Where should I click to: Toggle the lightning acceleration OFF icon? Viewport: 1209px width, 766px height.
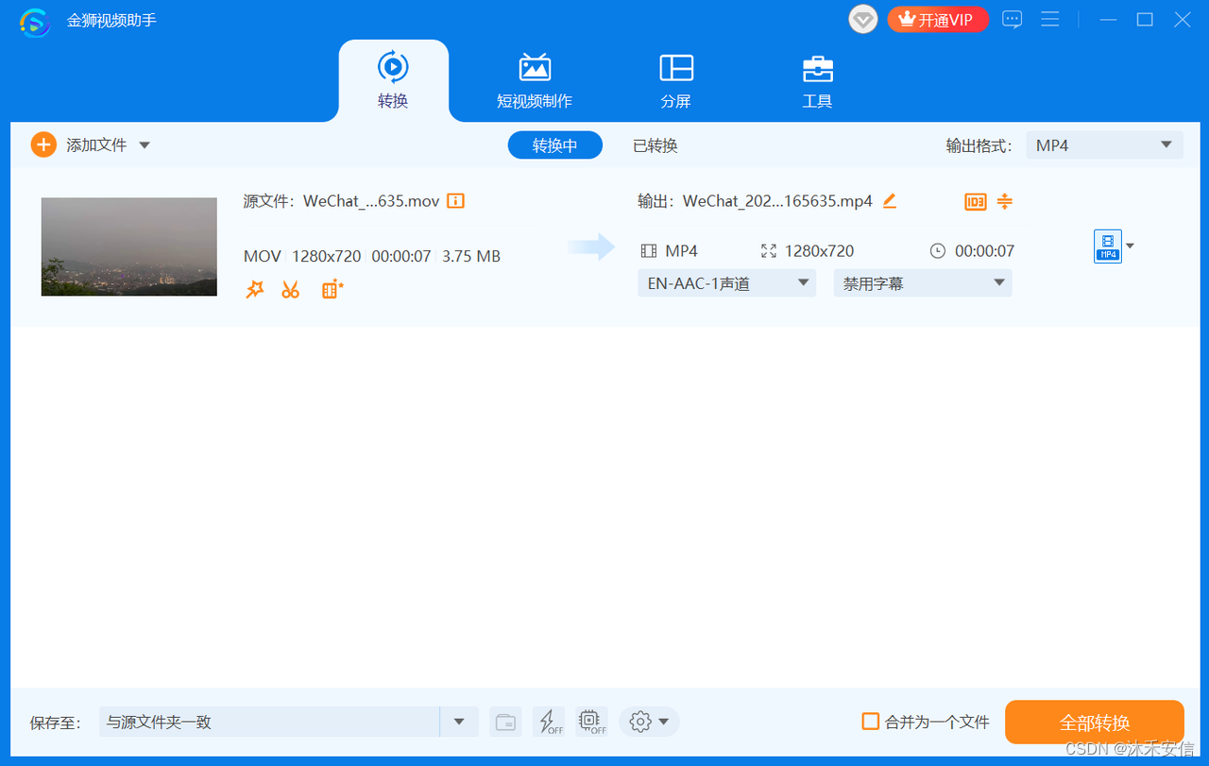[549, 722]
